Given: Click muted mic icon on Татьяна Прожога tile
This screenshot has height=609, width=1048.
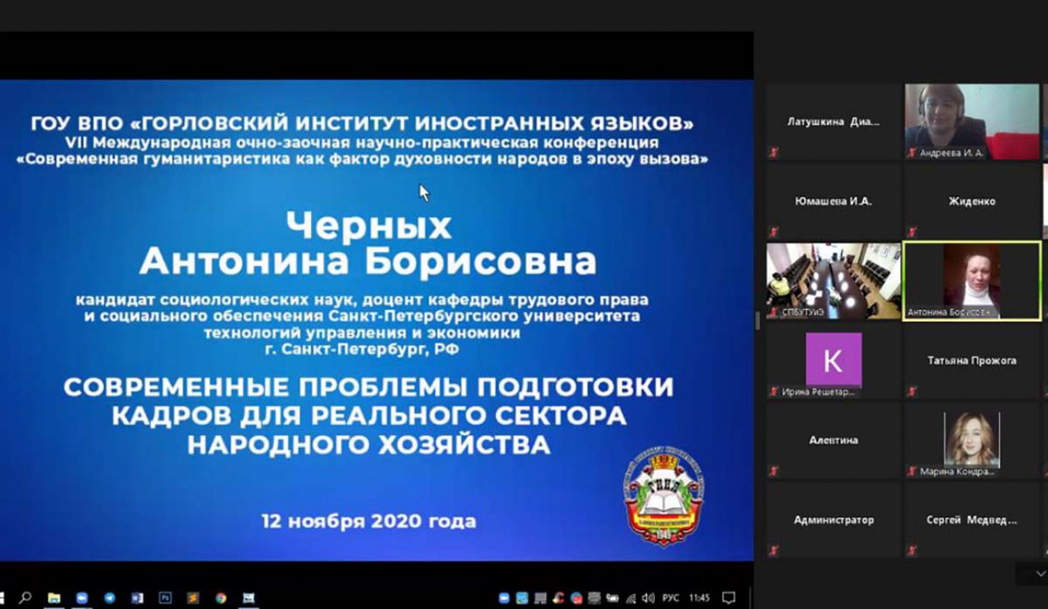Looking at the screenshot, I should pyautogui.click(x=913, y=391).
